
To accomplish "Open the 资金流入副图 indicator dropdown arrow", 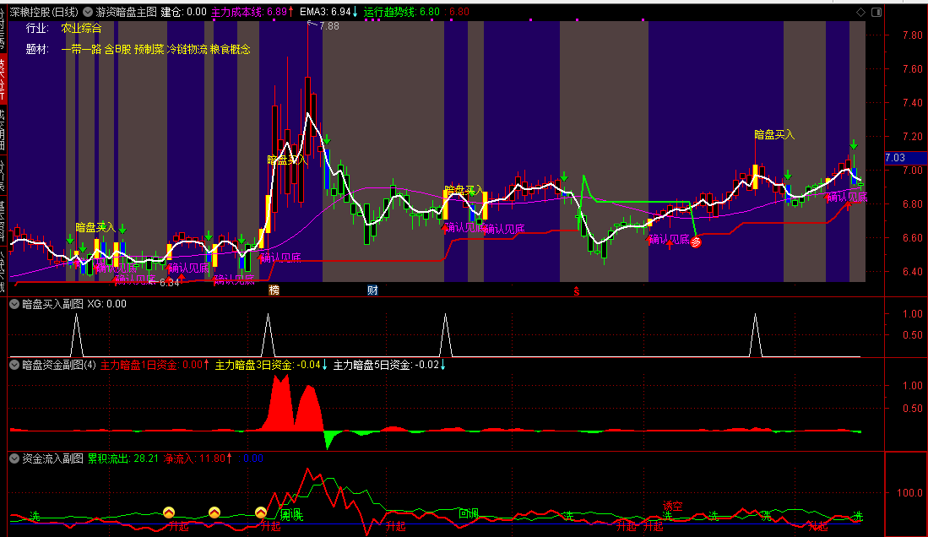I will coord(15,458).
